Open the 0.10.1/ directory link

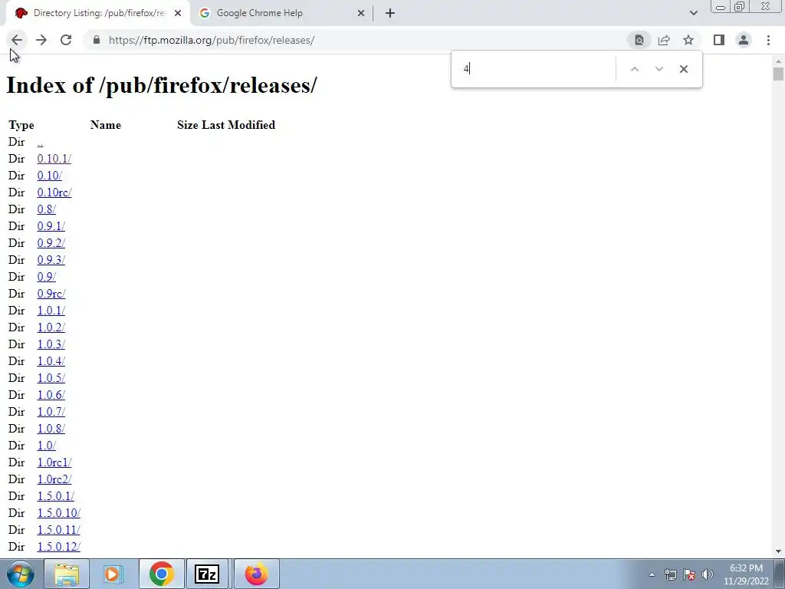[x=54, y=159]
